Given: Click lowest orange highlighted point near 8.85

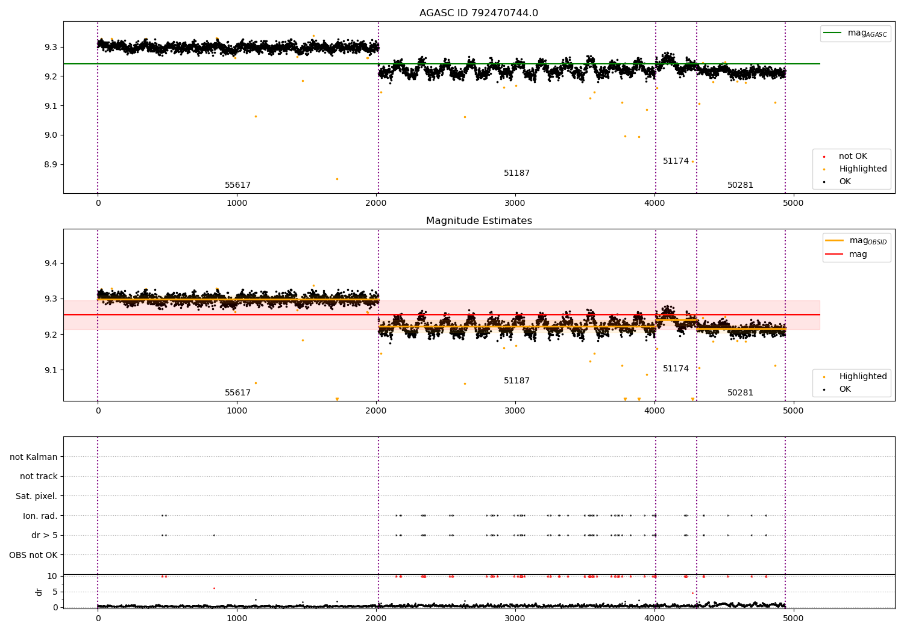Looking at the screenshot, I should click(x=337, y=179).
